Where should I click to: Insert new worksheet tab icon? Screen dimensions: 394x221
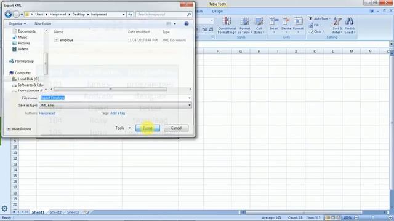(x=86, y=212)
